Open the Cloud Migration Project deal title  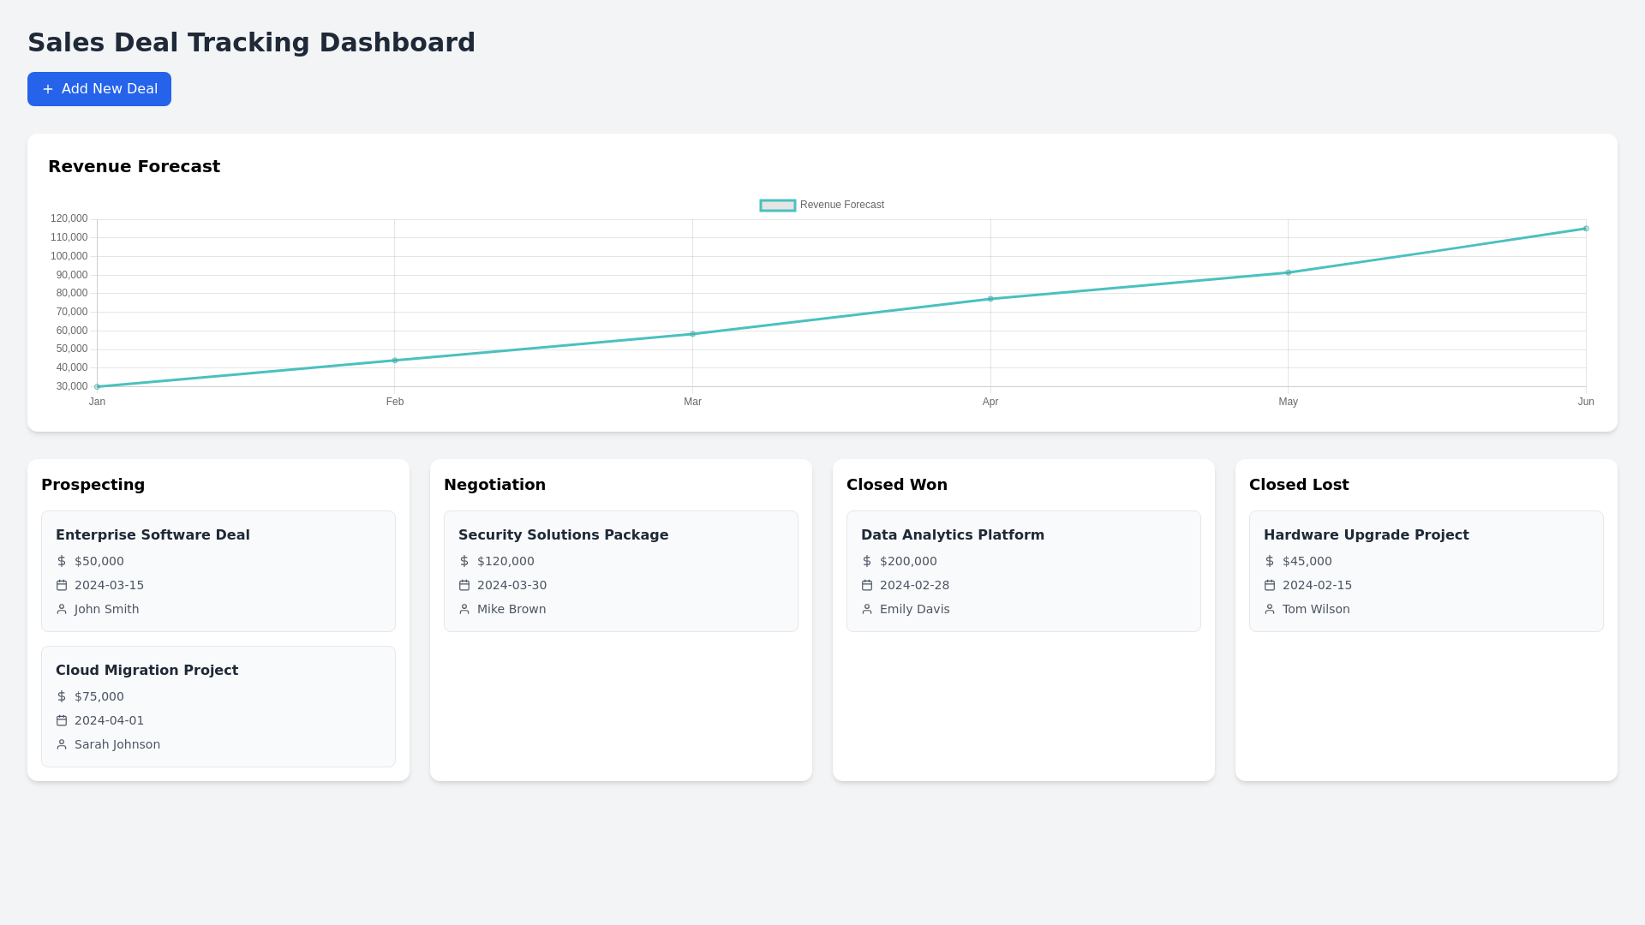147,670
